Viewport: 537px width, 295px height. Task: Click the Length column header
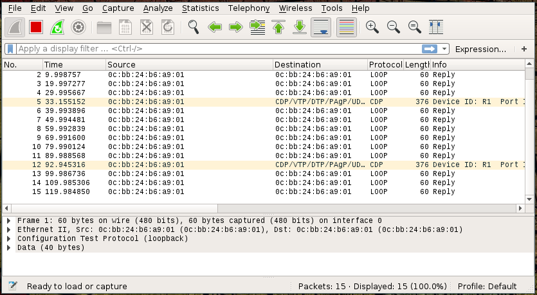pyautogui.click(x=417, y=65)
